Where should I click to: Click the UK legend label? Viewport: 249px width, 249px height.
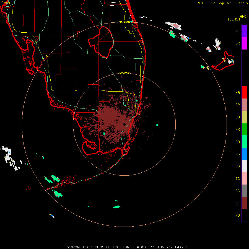click(x=237, y=44)
